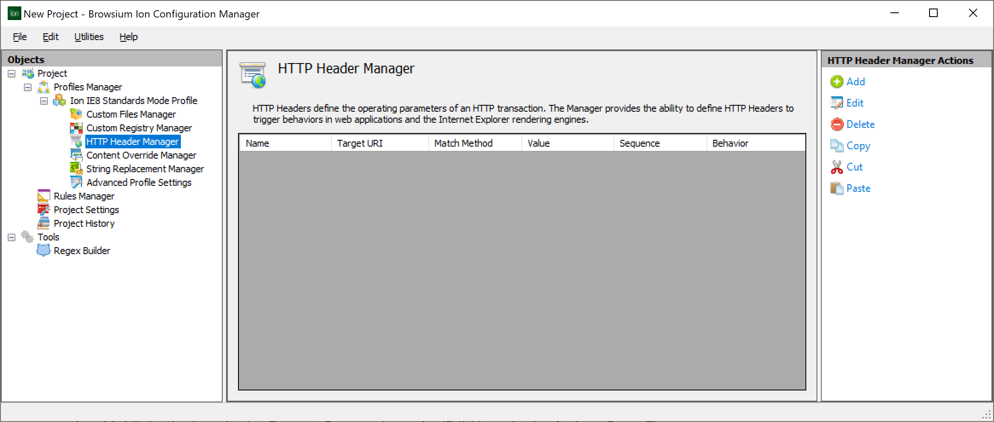
Task: Click the Copy action link
Action: coord(859,145)
